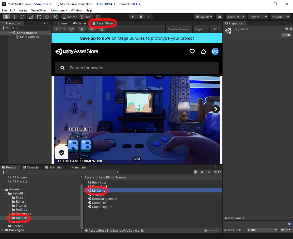
Task: Open the English language dropdown
Action: click(201, 29)
